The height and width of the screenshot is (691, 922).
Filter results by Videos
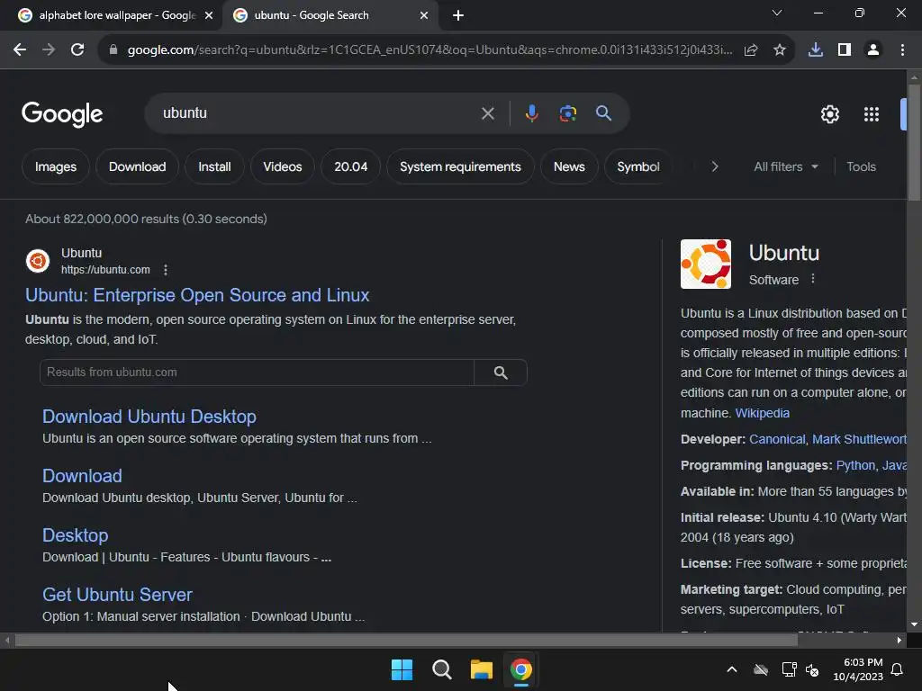tap(282, 166)
